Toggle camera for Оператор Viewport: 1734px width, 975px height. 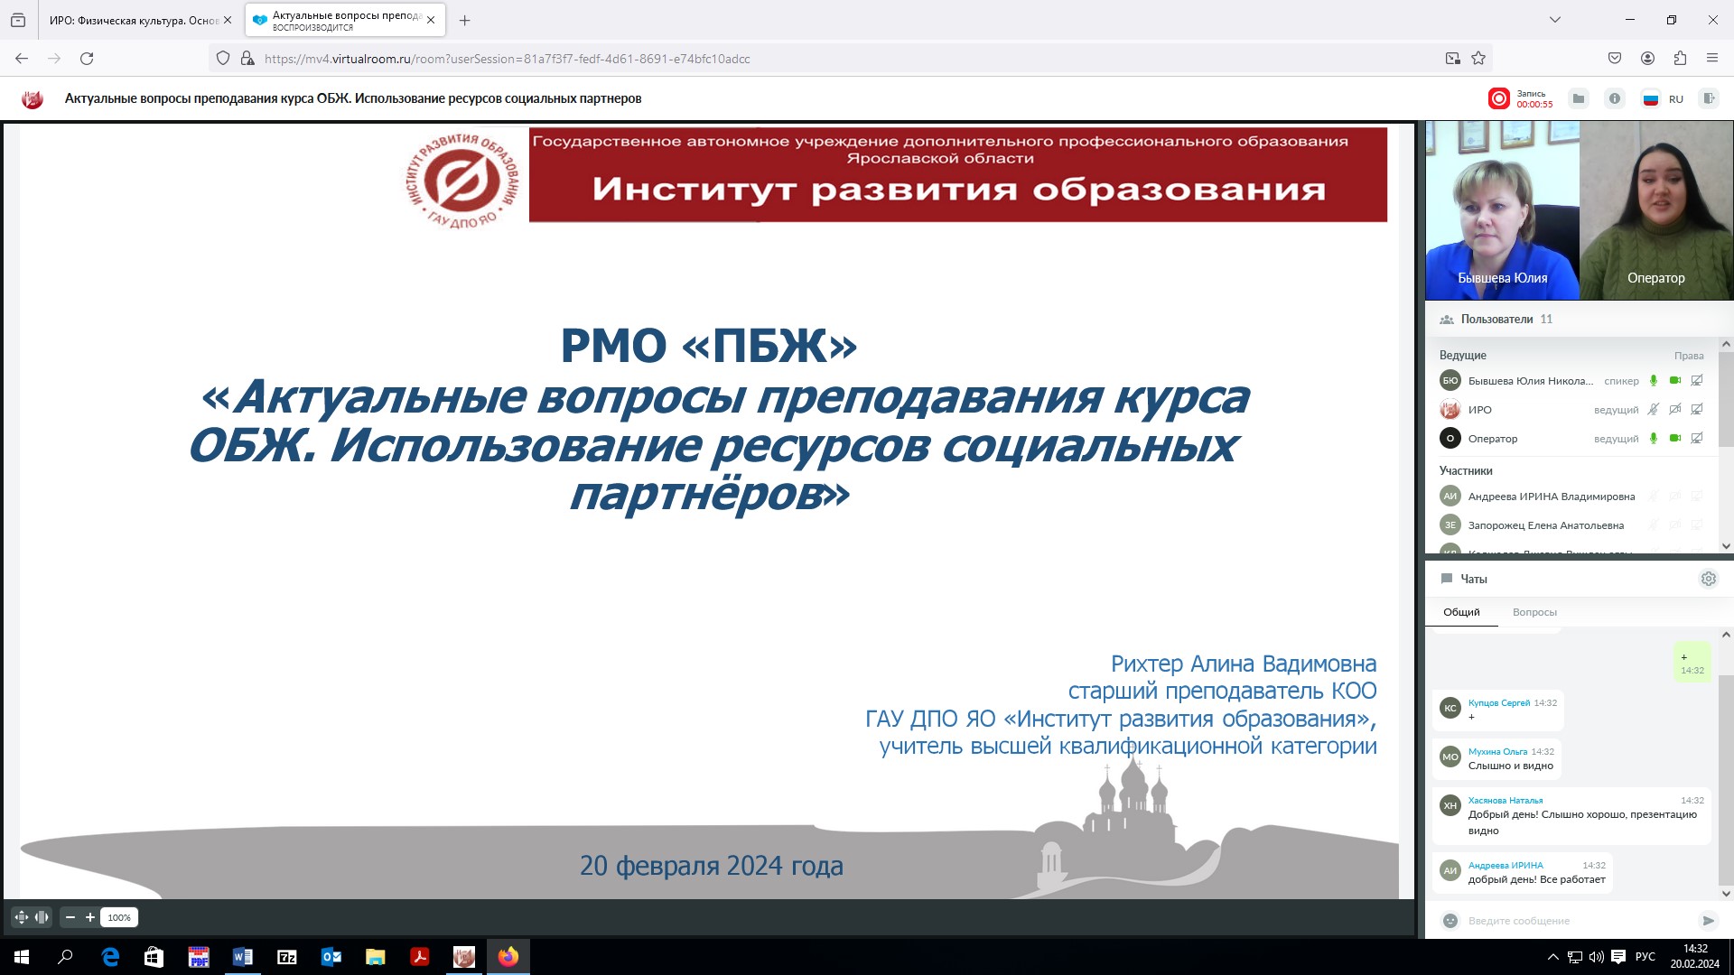pyautogui.click(x=1675, y=439)
